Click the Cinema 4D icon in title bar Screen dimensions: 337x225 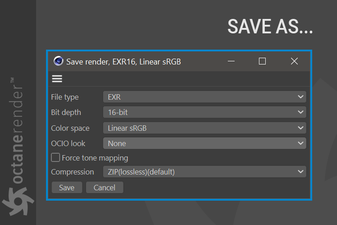58,61
